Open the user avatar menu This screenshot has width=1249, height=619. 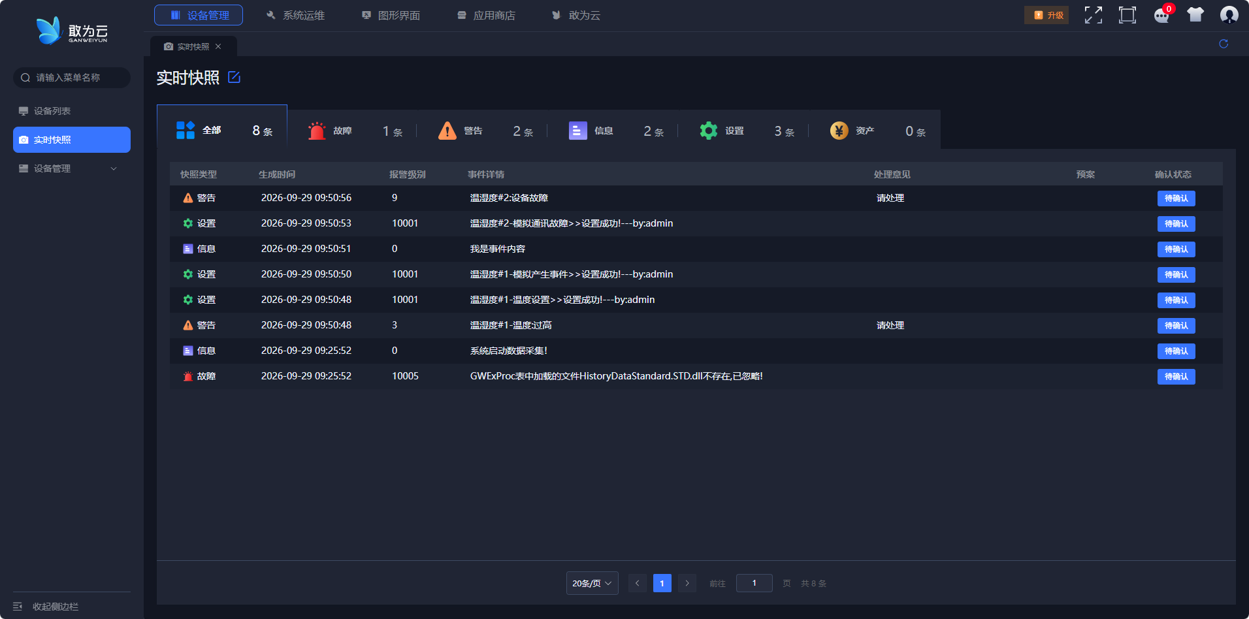(x=1229, y=15)
